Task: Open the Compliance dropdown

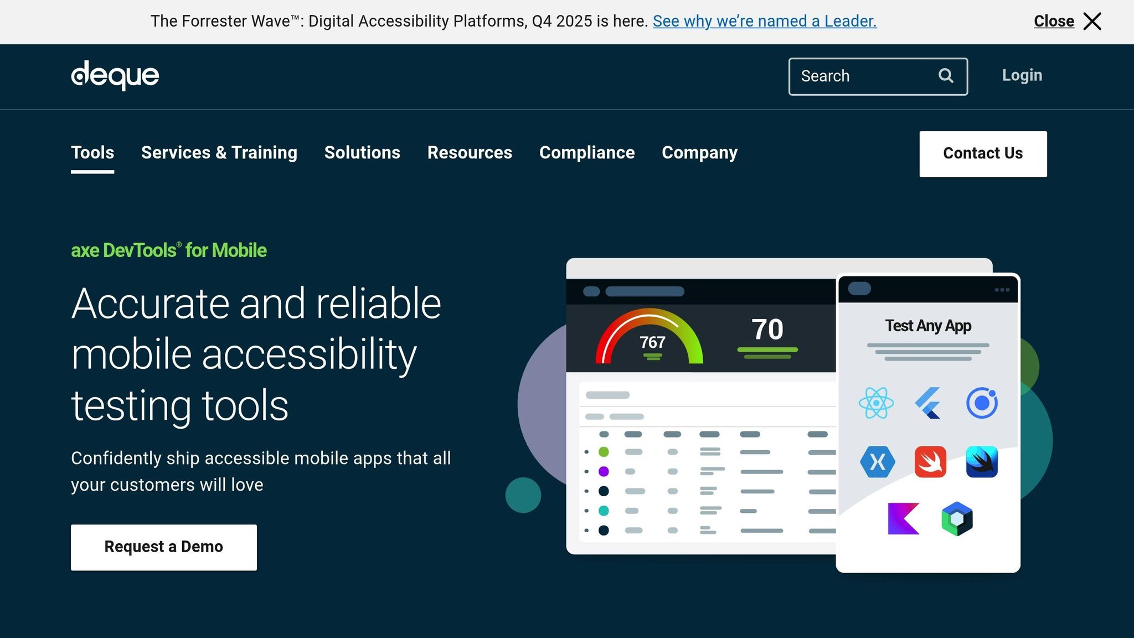Action: click(x=587, y=153)
